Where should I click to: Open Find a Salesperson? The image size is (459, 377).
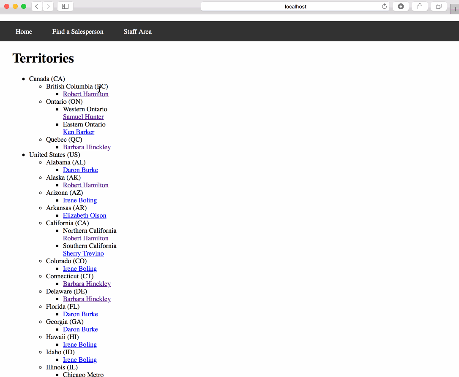tap(78, 31)
